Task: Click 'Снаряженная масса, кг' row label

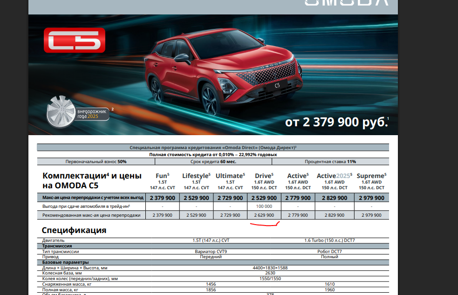Action: [67, 284]
